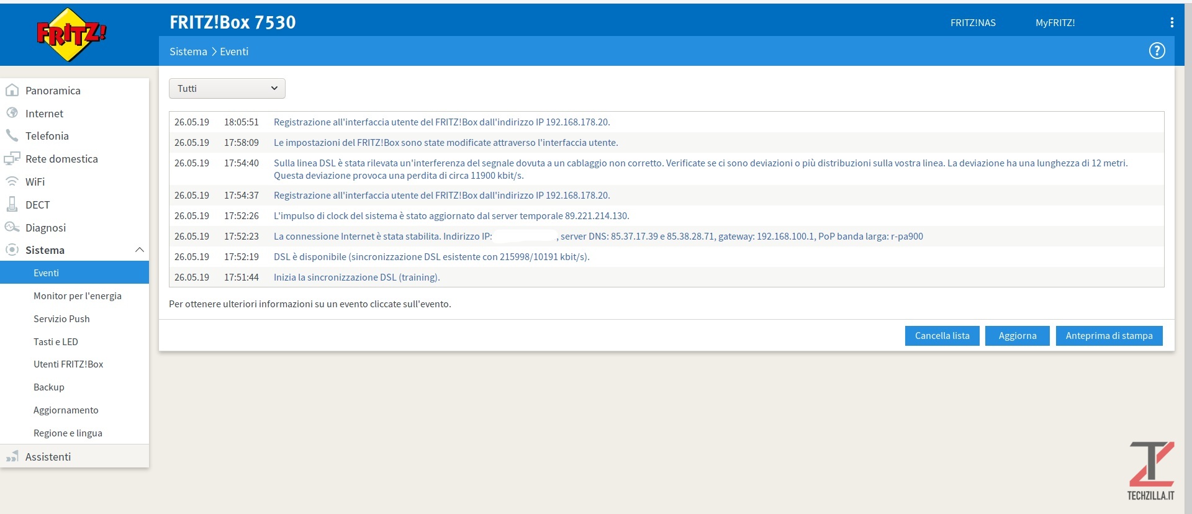The image size is (1192, 514).
Task: Open the MyFRITZ! link
Action: click(1055, 23)
